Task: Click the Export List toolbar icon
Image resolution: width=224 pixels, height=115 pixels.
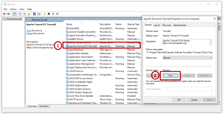Action: click(x=29, y=14)
